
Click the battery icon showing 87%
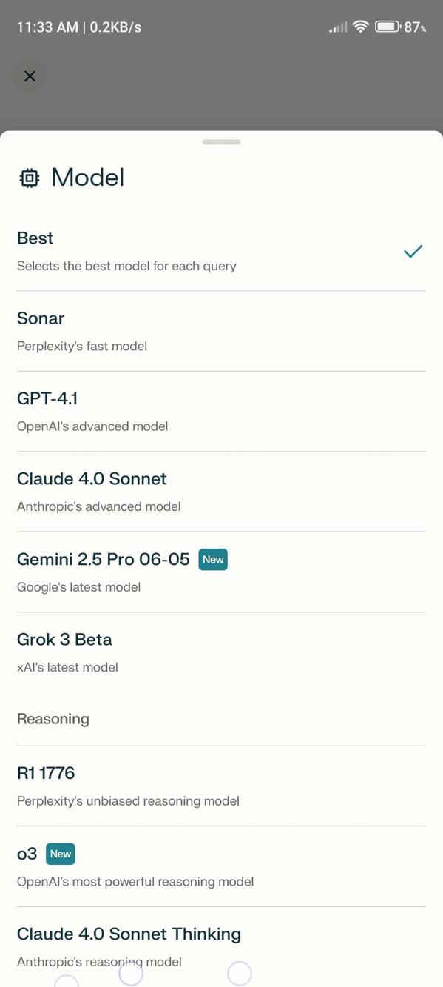pos(388,26)
